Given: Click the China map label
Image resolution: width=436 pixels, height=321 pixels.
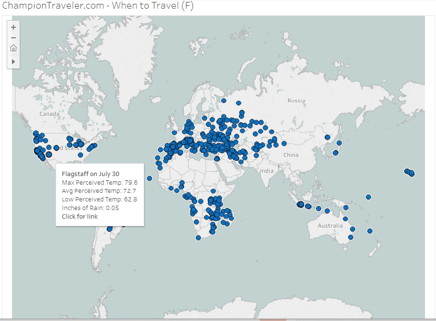Looking at the screenshot, I should 291,155.
